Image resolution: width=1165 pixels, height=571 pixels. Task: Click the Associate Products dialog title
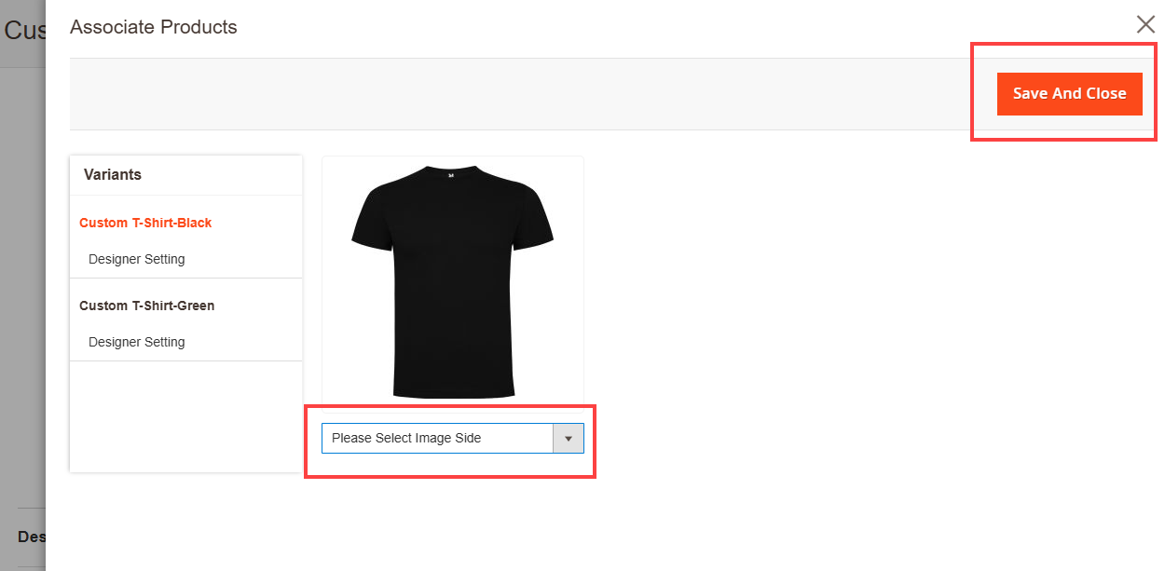click(x=154, y=27)
